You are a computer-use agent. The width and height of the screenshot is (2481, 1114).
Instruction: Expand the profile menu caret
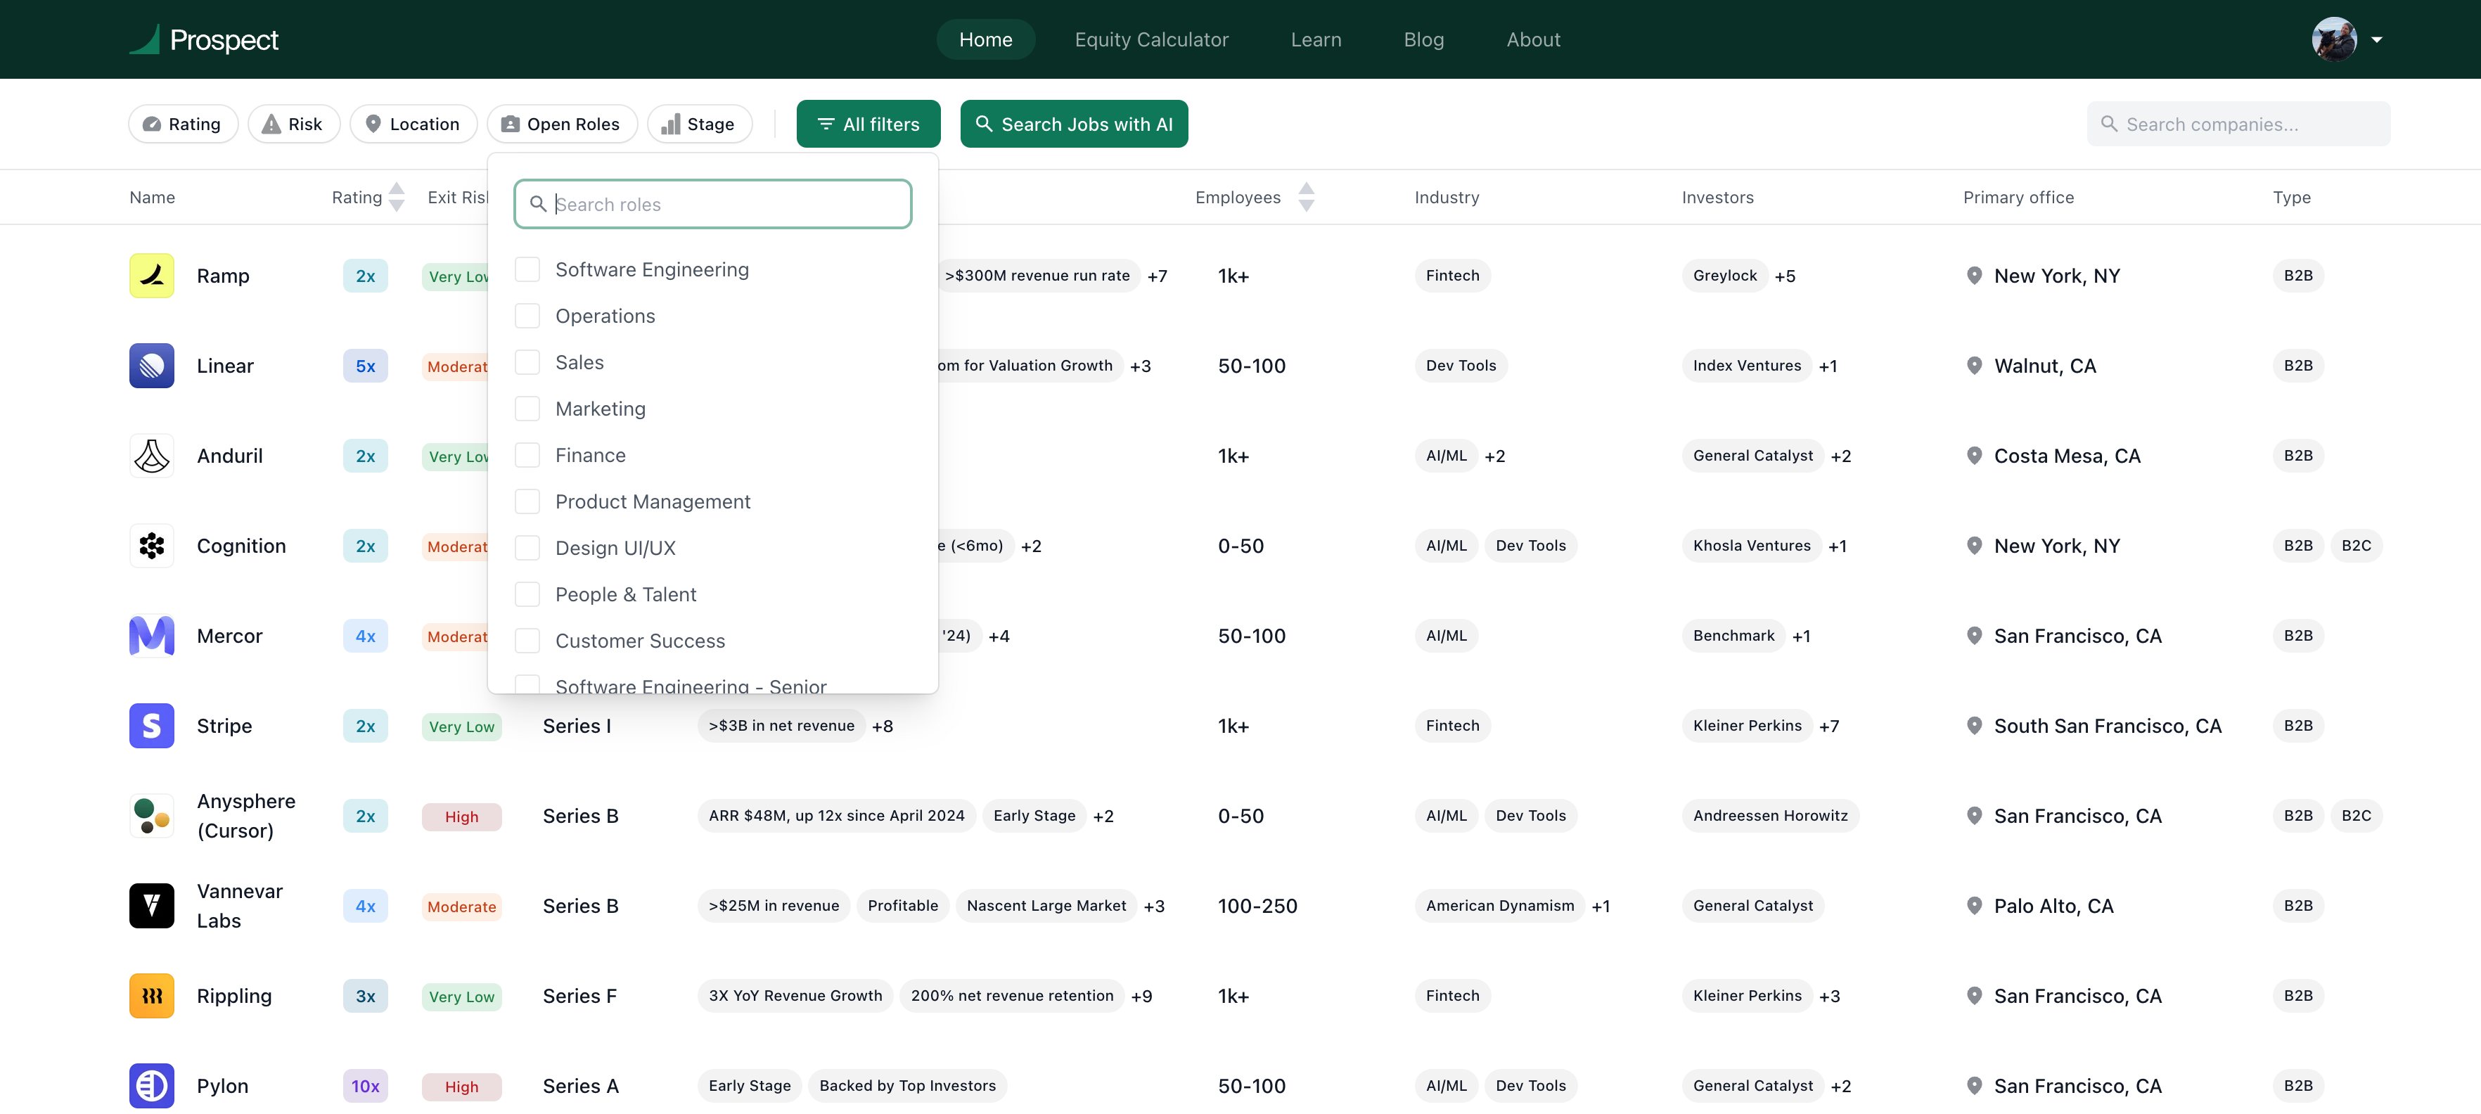(2377, 39)
